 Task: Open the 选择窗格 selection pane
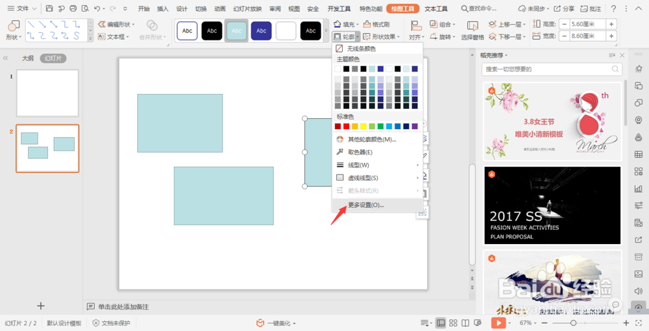pyautogui.click(x=472, y=31)
